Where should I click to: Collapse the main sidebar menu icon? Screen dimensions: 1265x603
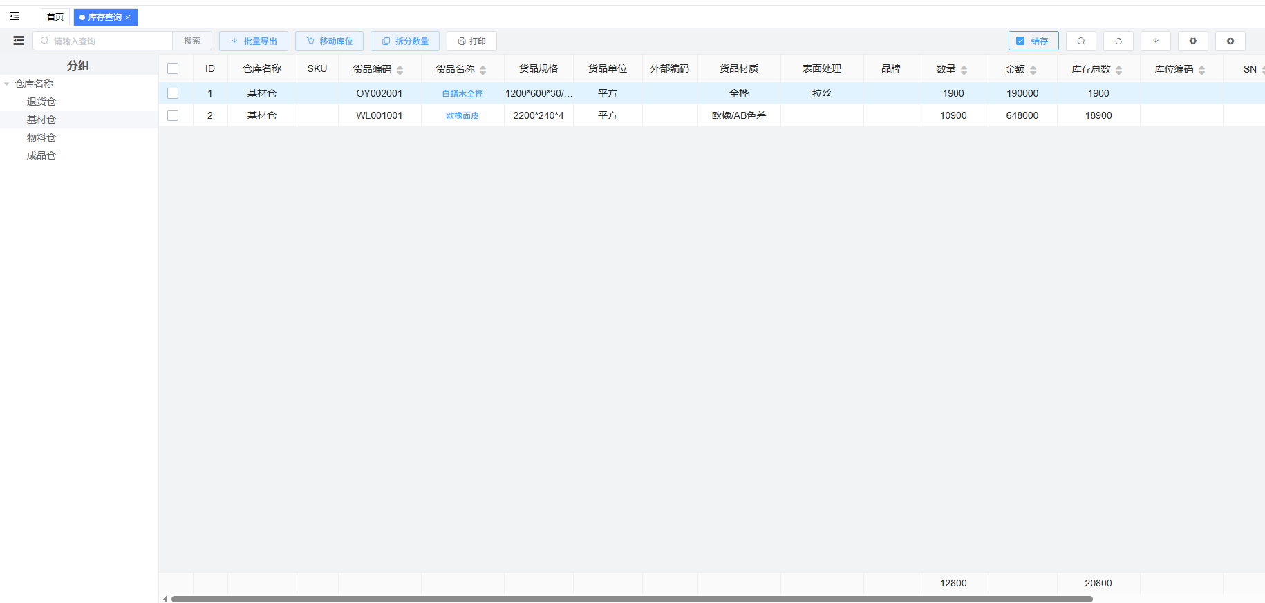(15, 16)
